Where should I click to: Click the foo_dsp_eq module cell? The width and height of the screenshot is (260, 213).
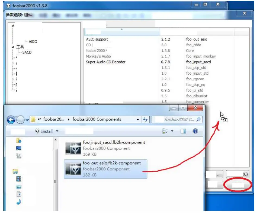(x=195, y=85)
